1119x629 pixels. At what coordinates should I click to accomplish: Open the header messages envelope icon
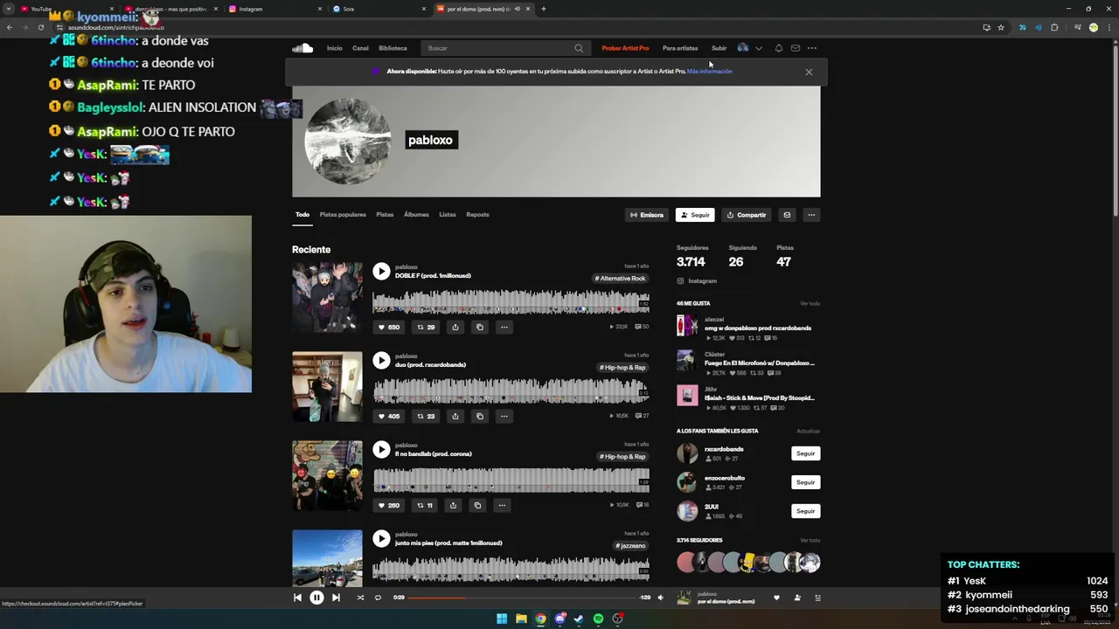795,48
